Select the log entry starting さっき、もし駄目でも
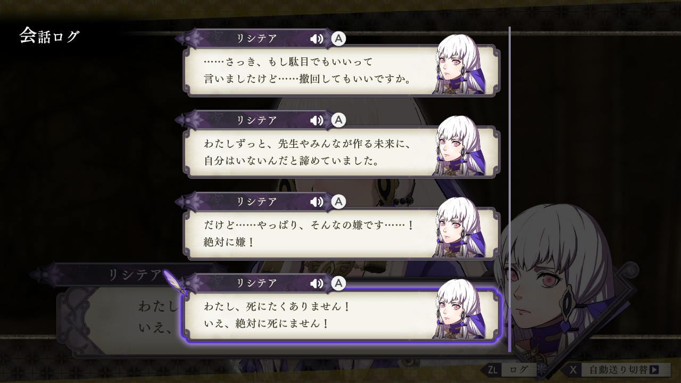This screenshot has height=383, width=681. click(x=339, y=70)
